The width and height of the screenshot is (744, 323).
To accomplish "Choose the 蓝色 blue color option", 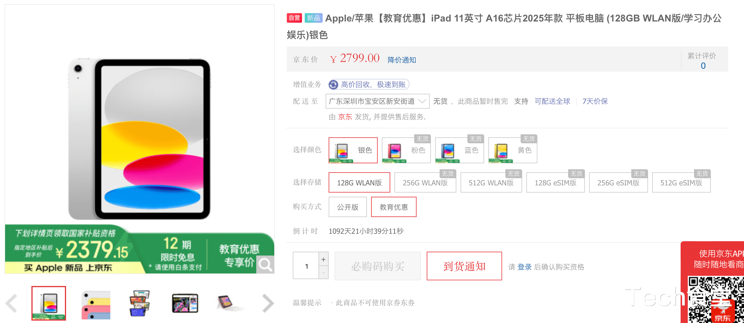I will pyautogui.click(x=459, y=150).
